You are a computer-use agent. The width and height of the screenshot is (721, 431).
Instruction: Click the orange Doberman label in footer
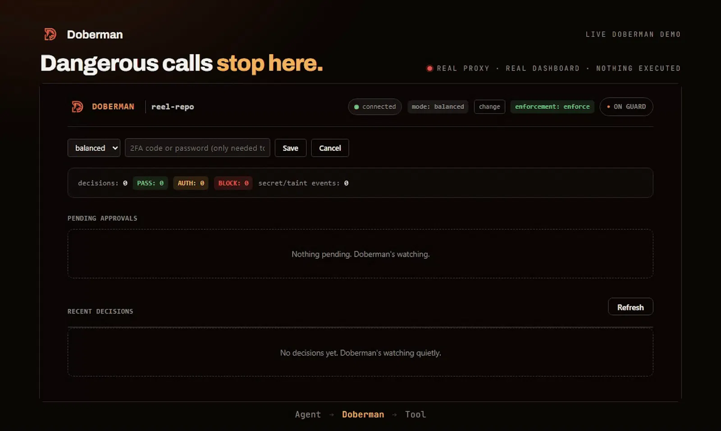click(363, 414)
